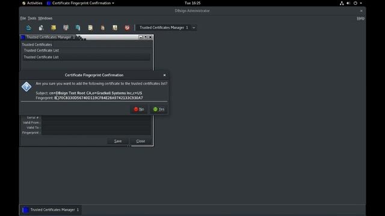Click the Fingerprint field in the manager window

tap(96, 133)
